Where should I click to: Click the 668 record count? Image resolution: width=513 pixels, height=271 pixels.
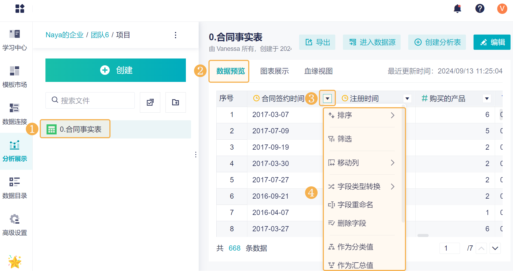tap(234, 248)
